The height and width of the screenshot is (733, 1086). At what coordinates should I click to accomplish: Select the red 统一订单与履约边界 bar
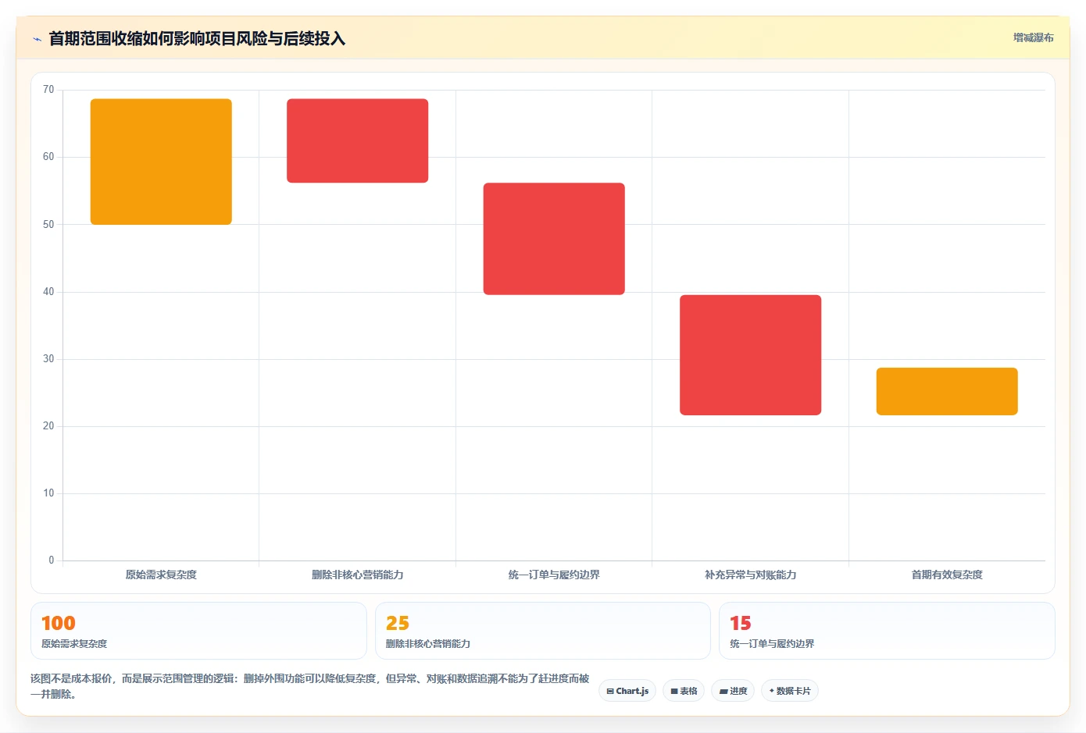pos(554,239)
